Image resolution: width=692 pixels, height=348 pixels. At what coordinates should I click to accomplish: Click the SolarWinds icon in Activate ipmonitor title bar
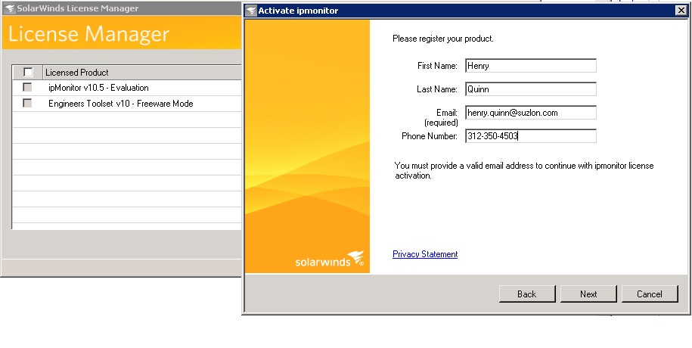click(x=251, y=11)
